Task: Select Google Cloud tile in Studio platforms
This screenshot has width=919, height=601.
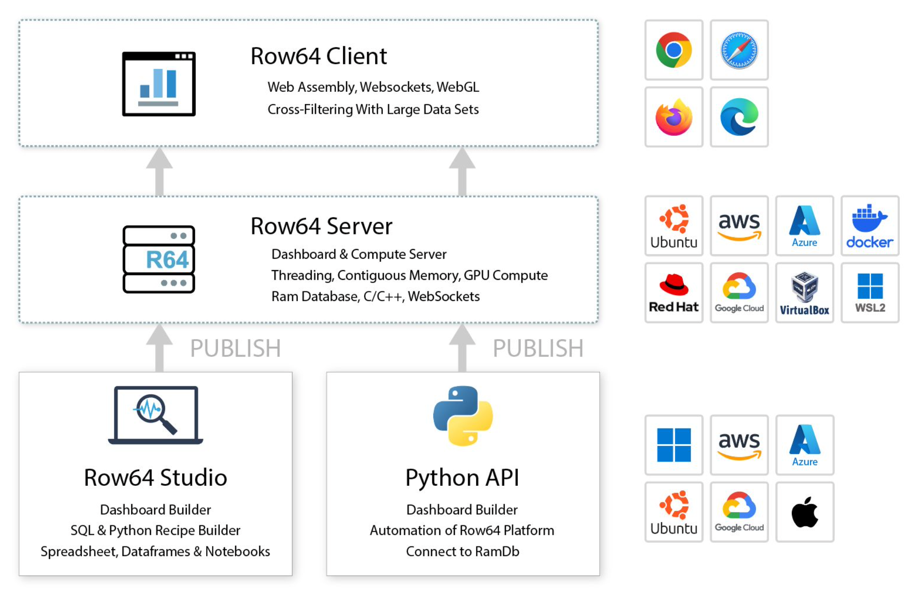Action: (x=739, y=512)
